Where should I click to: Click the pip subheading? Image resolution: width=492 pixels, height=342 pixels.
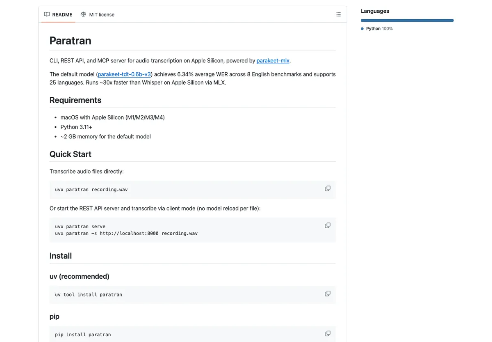[55, 317]
